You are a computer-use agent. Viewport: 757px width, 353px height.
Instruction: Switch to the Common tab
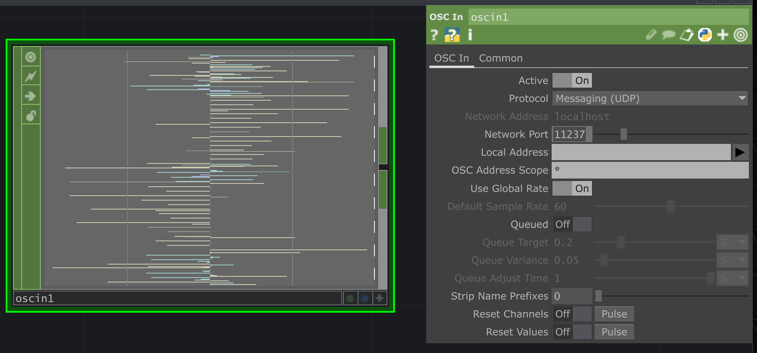(500, 58)
